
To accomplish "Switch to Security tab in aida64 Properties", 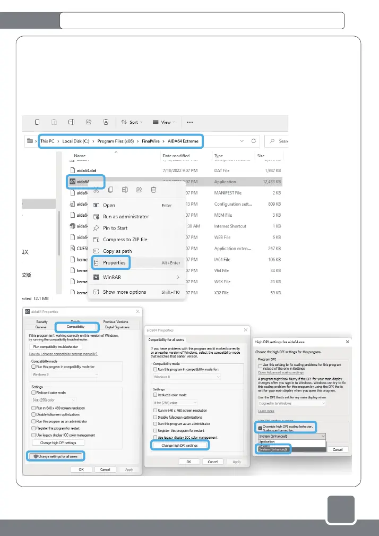I will tap(41, 322).
